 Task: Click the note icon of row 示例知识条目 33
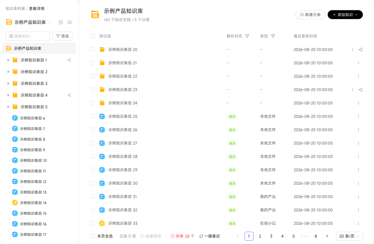point(102,223)
